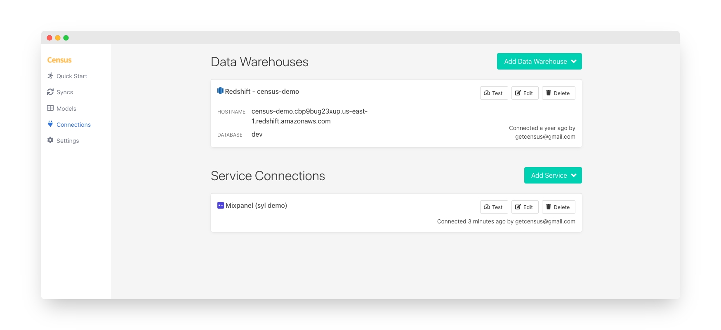Screen dimensions: 721x330
Task: Select Connections in the sidebar
Action: pyautogui.click(x=73, y=125)
